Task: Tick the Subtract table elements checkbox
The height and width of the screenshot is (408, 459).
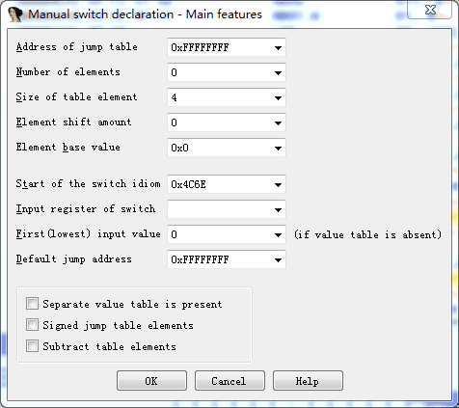Action: pos(32,346)
